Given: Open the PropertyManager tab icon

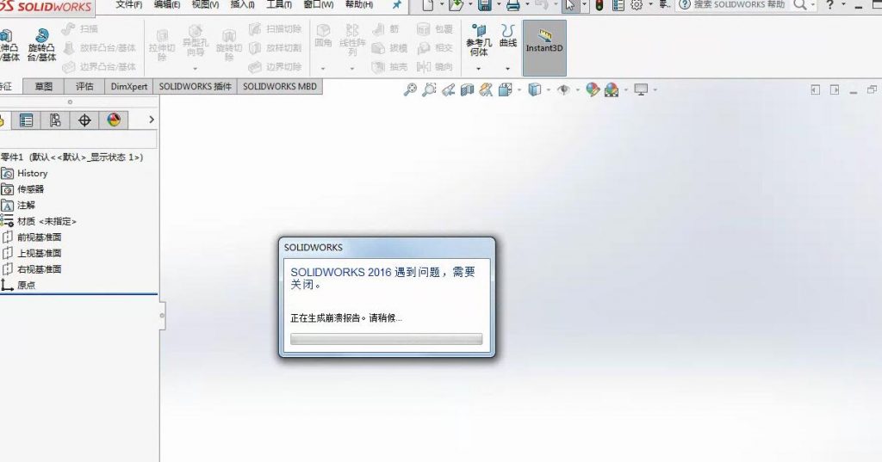Looking at the screenshot, I should pos(26,120).
